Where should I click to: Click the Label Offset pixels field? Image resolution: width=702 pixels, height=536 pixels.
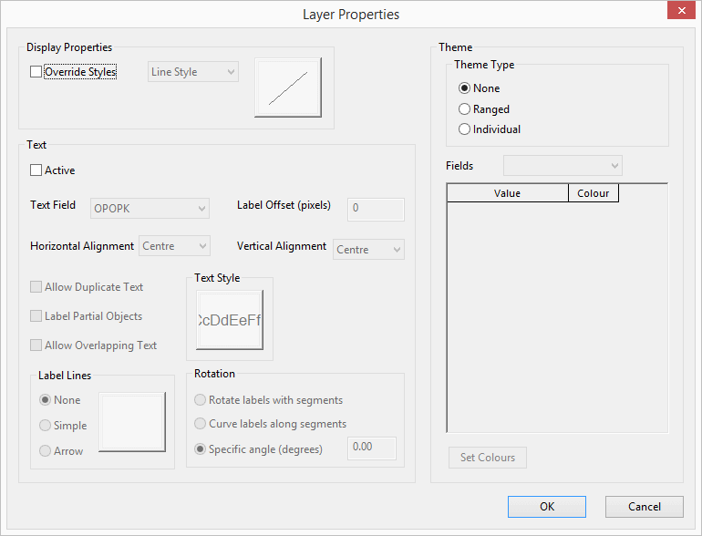[376, 209]
